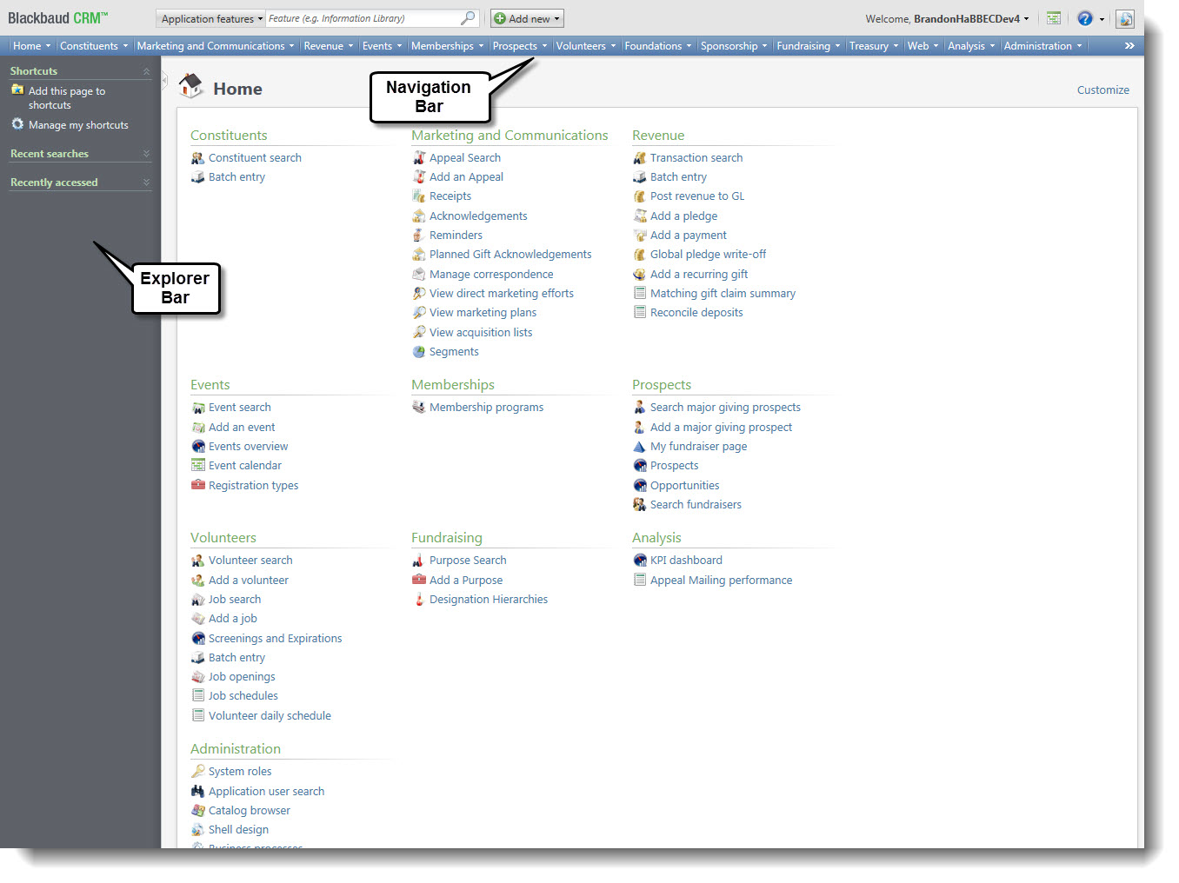The height and width of the screenshot is (883, 1179).
Task: Collapse the Shortcuts section in explorer bar
Action: coord(146,71)
